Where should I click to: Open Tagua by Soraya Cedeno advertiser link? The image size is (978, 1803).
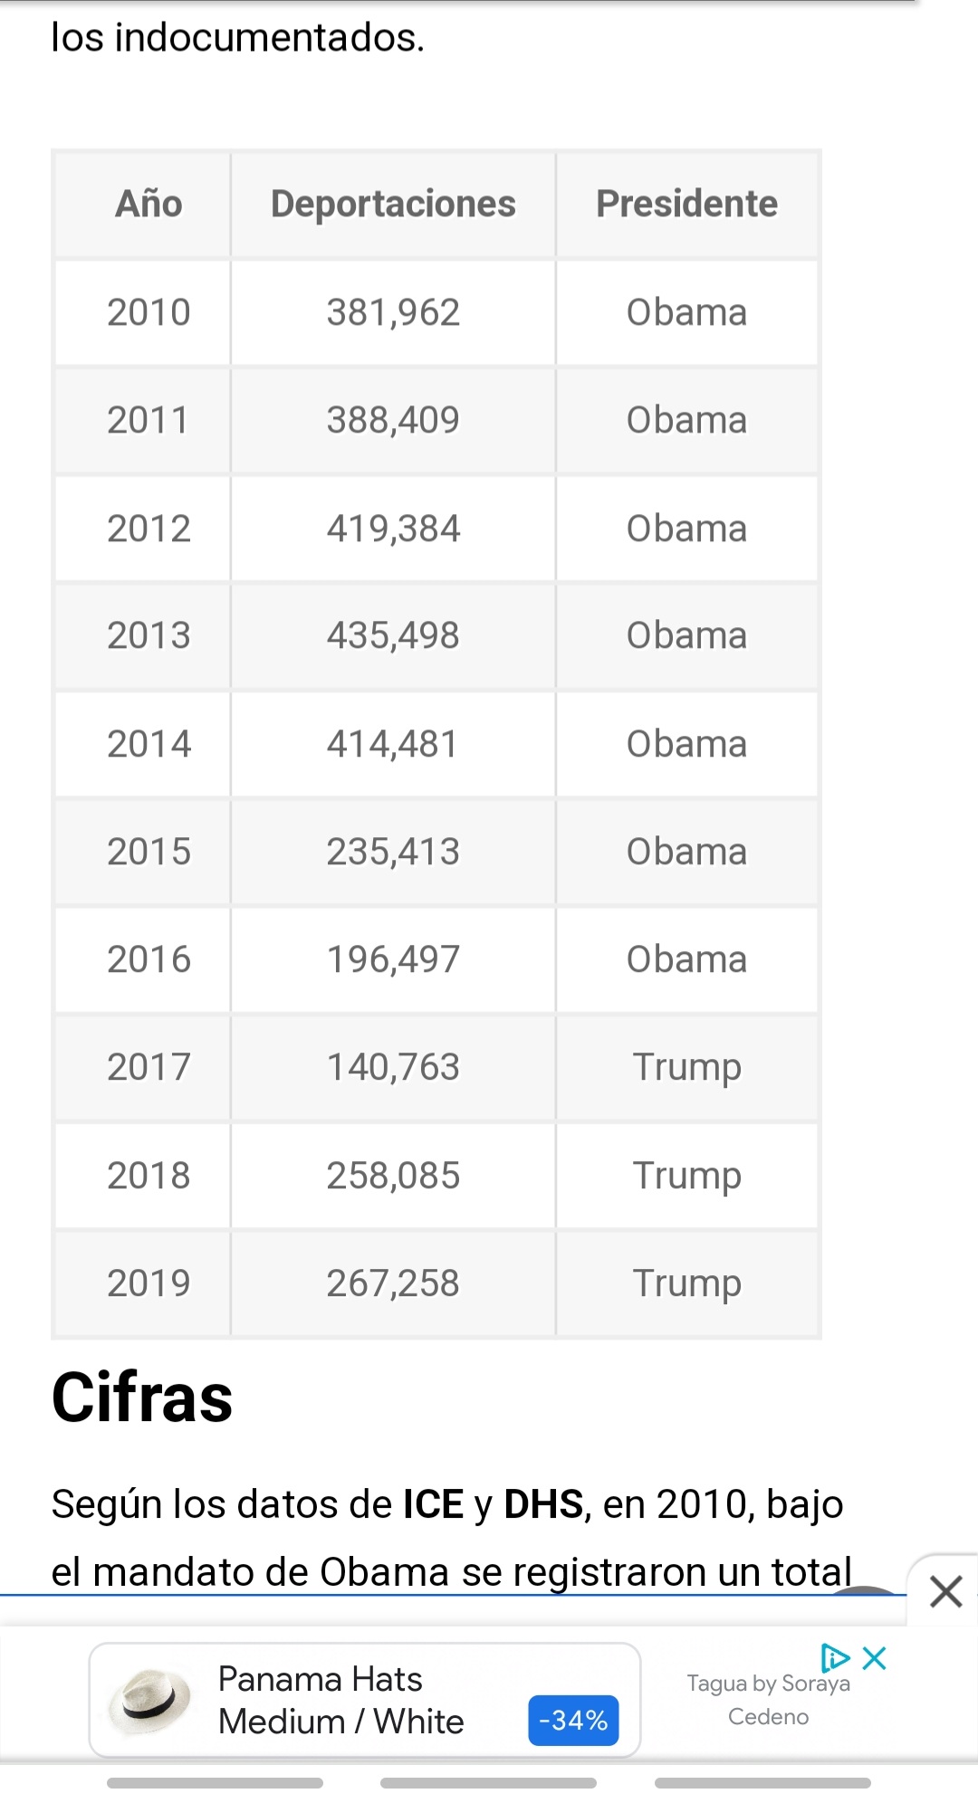(x=768, y=1700)
